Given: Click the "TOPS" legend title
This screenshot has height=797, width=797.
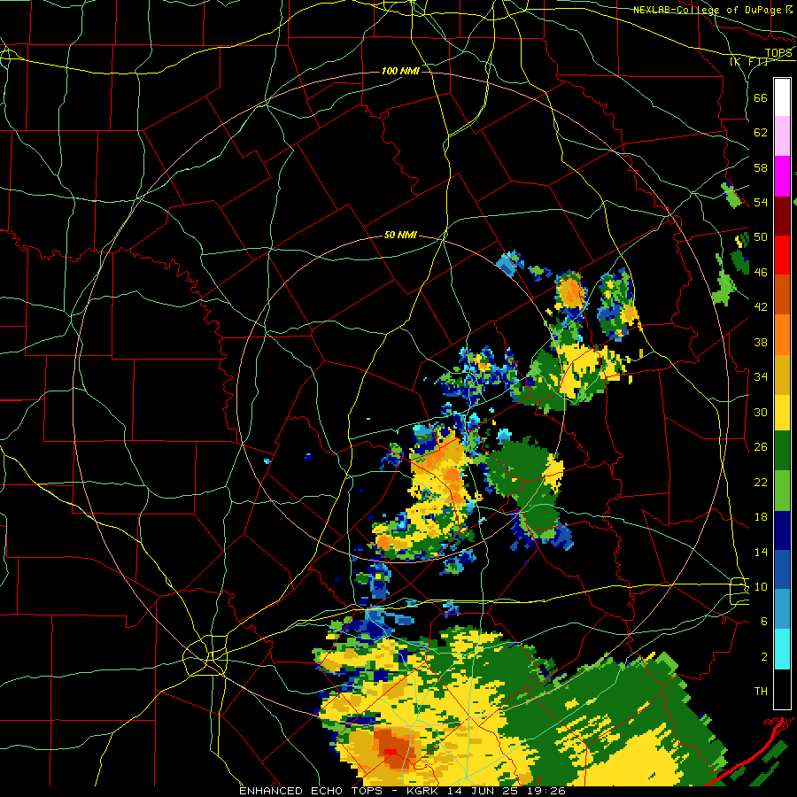Looking at the screenshot, I should pos(778,53).
